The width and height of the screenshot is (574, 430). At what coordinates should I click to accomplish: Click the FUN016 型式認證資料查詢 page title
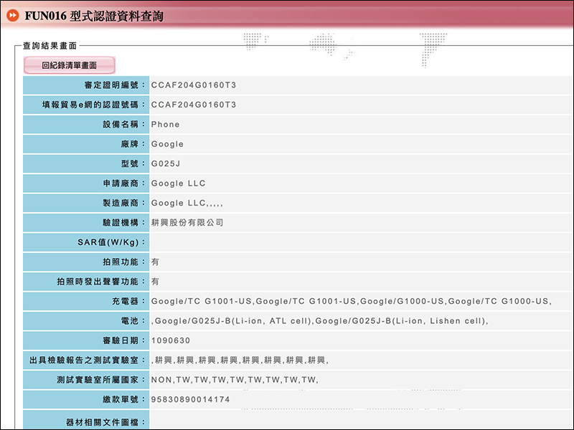coord(94,16)
